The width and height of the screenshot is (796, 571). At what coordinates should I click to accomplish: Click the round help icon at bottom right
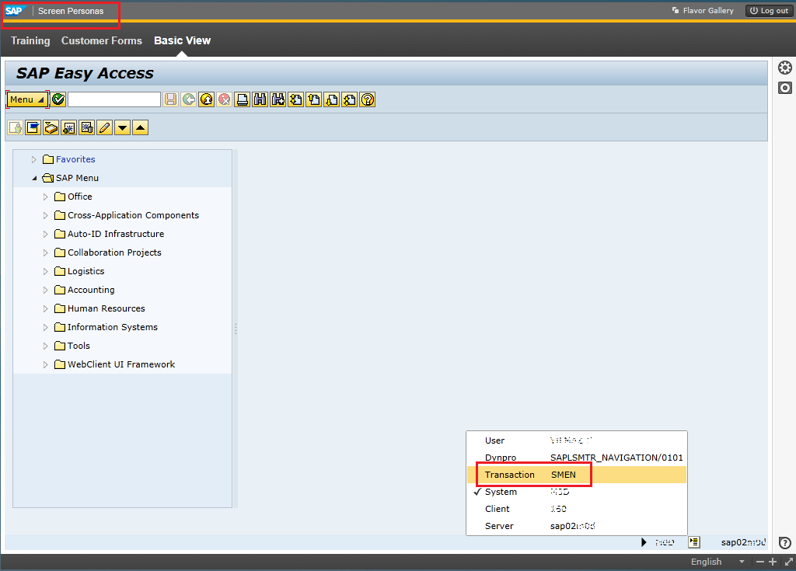[785, 542]
